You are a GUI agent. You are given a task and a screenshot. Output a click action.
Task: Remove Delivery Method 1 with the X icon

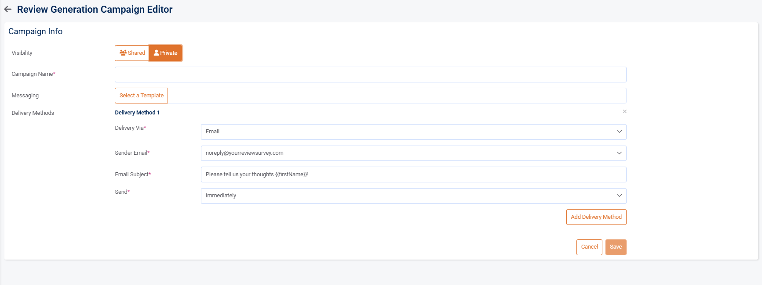624,112
